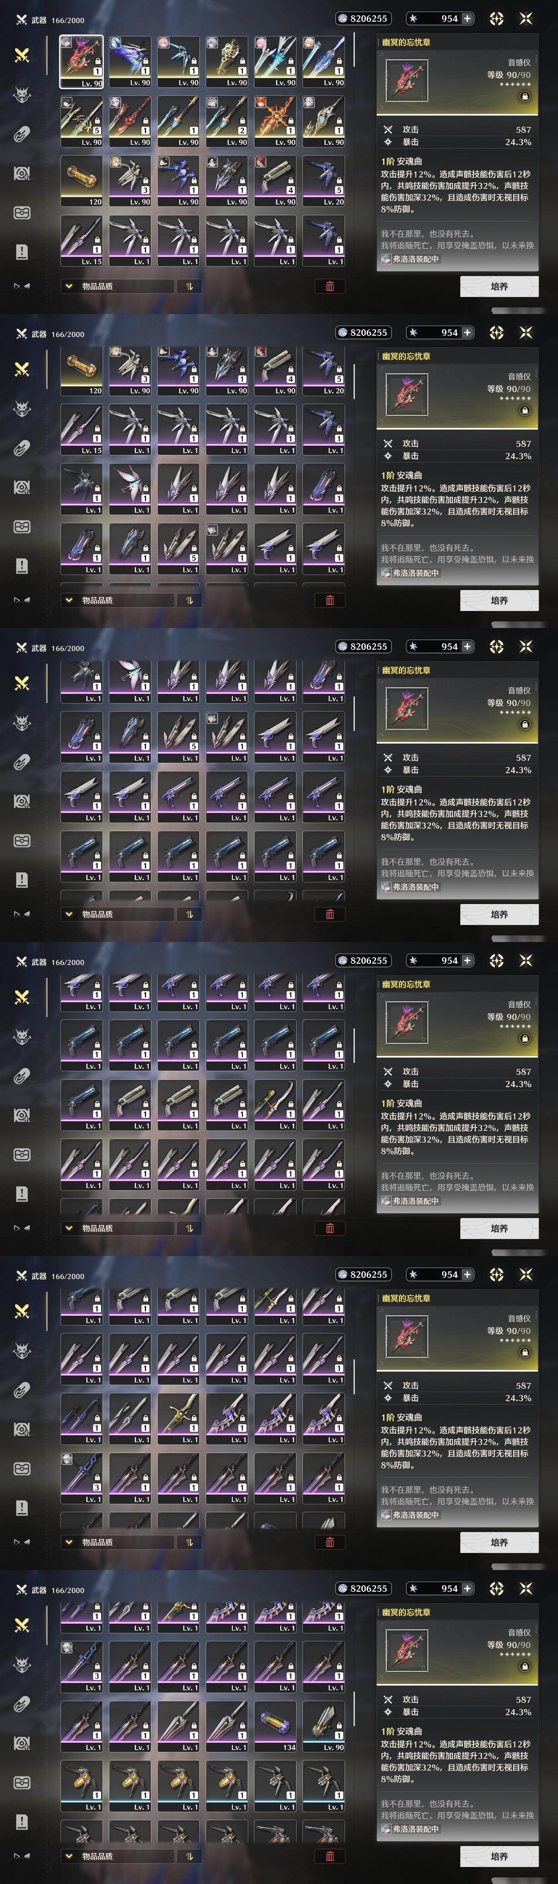Click the topmost inventory grid's vertical scrollbar
Viewport: 558px width, 1884px height.
[x=355, y=50]
